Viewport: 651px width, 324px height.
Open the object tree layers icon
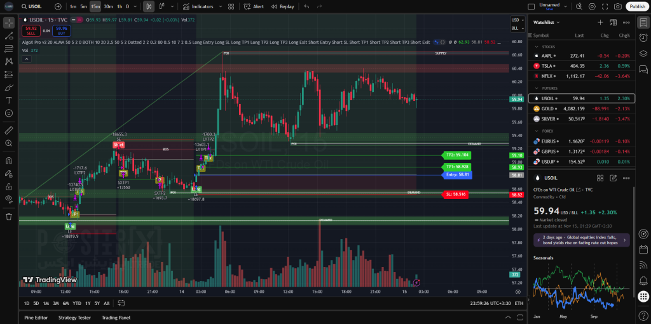tap(643, 53)
